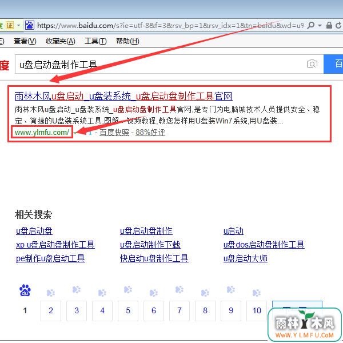Image resolution: width=343 pixels, height=343 pixels.
Task: Open the 帮助(H) menu
Action: [127, 41]
